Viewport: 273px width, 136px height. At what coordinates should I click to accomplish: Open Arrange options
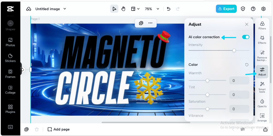tap(262, 118)
